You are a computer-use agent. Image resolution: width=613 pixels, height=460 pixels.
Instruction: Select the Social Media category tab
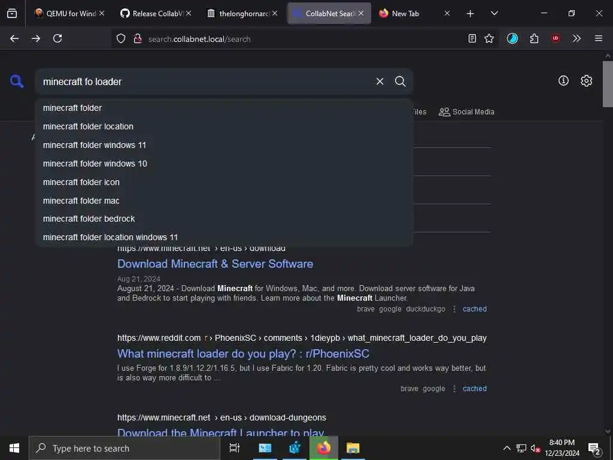pos(466,112)
